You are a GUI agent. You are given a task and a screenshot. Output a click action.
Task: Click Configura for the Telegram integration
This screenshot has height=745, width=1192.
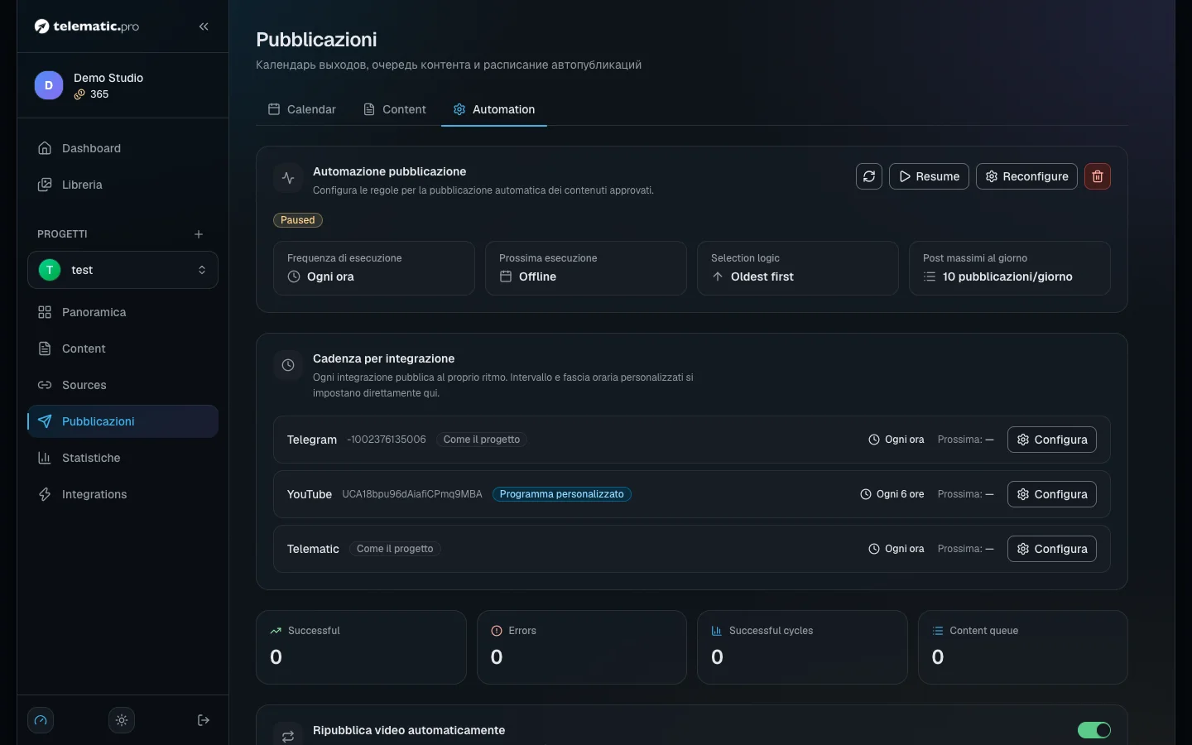(1052, 440)
